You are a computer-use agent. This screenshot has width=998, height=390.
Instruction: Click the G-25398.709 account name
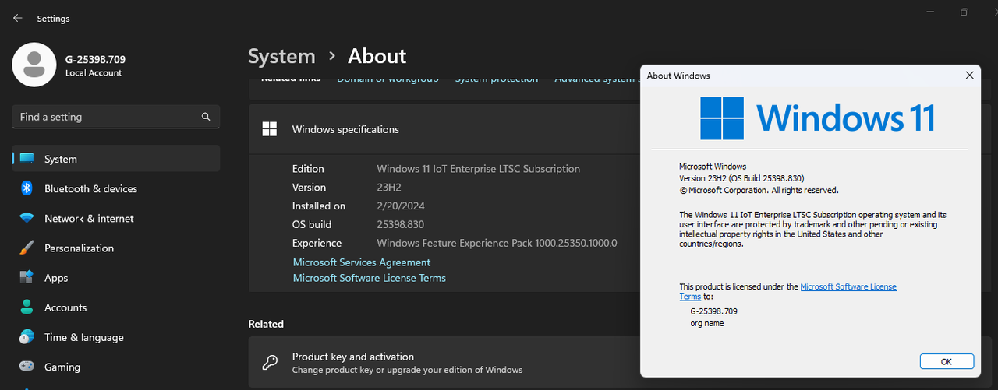tap(96, 59)
